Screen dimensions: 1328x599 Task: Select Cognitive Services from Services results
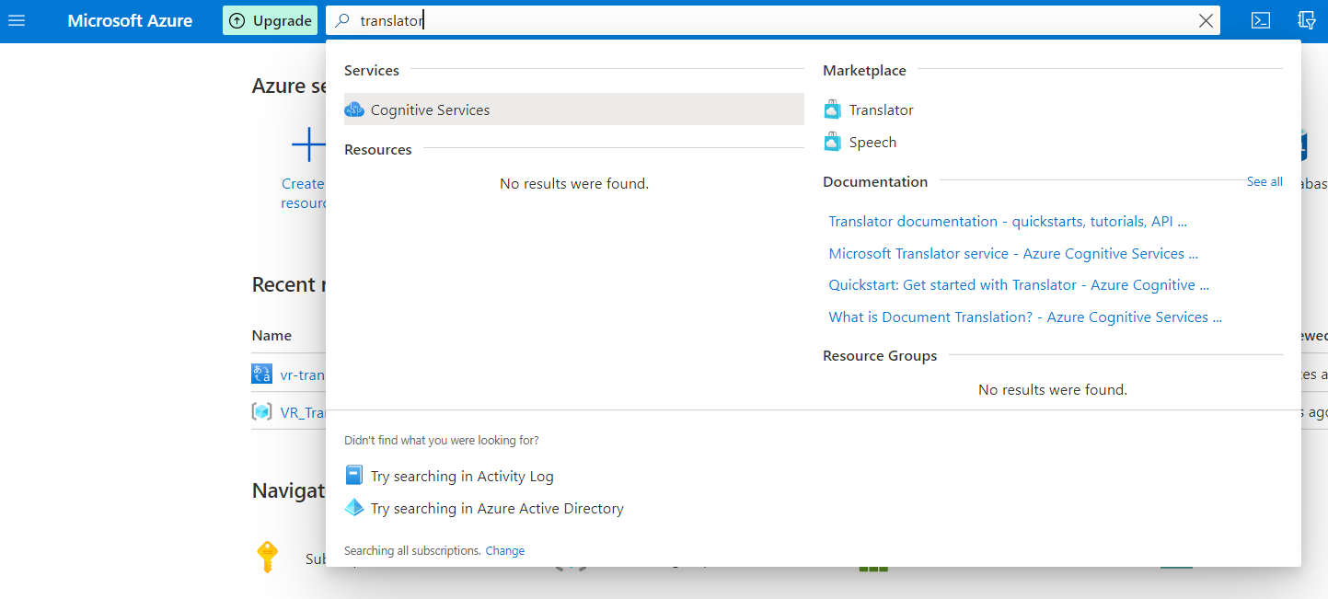click(430, 109)
